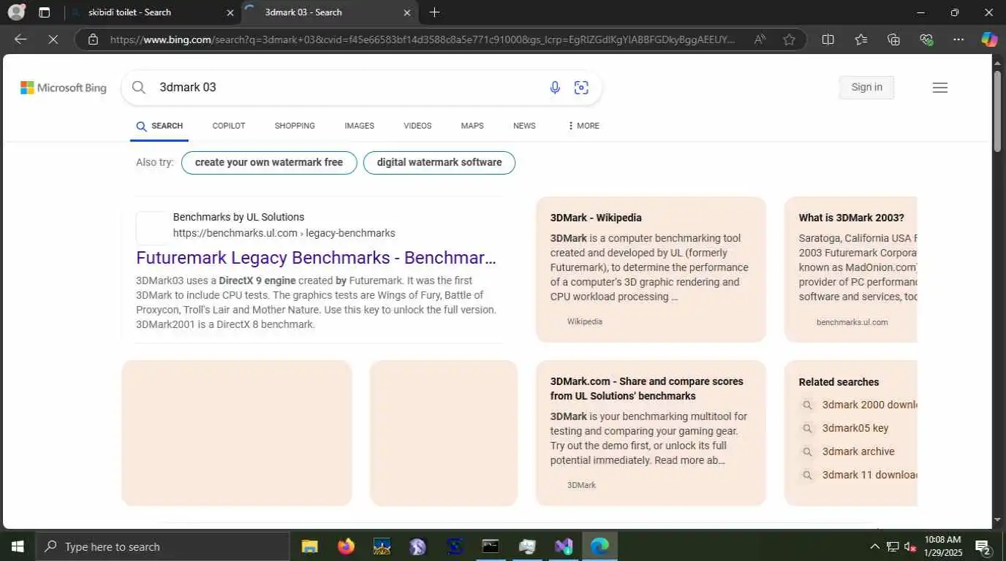Open Visual Studio from taskbar

[x=563, y=546]
